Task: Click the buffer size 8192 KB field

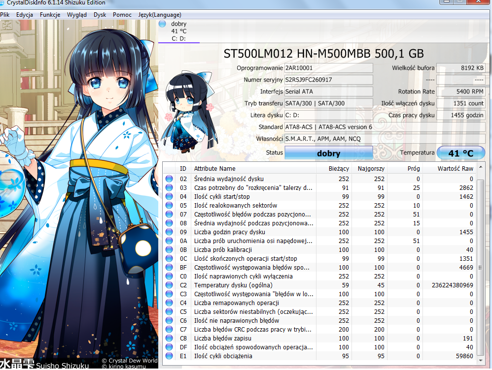Action: (460, 68)
